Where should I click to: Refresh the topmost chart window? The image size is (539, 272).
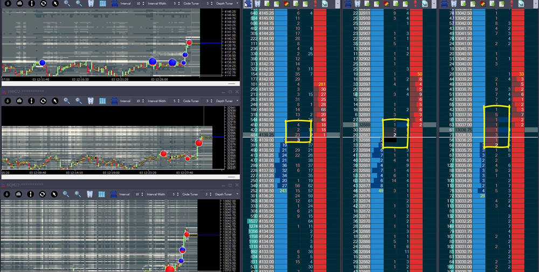pos(43,3)
